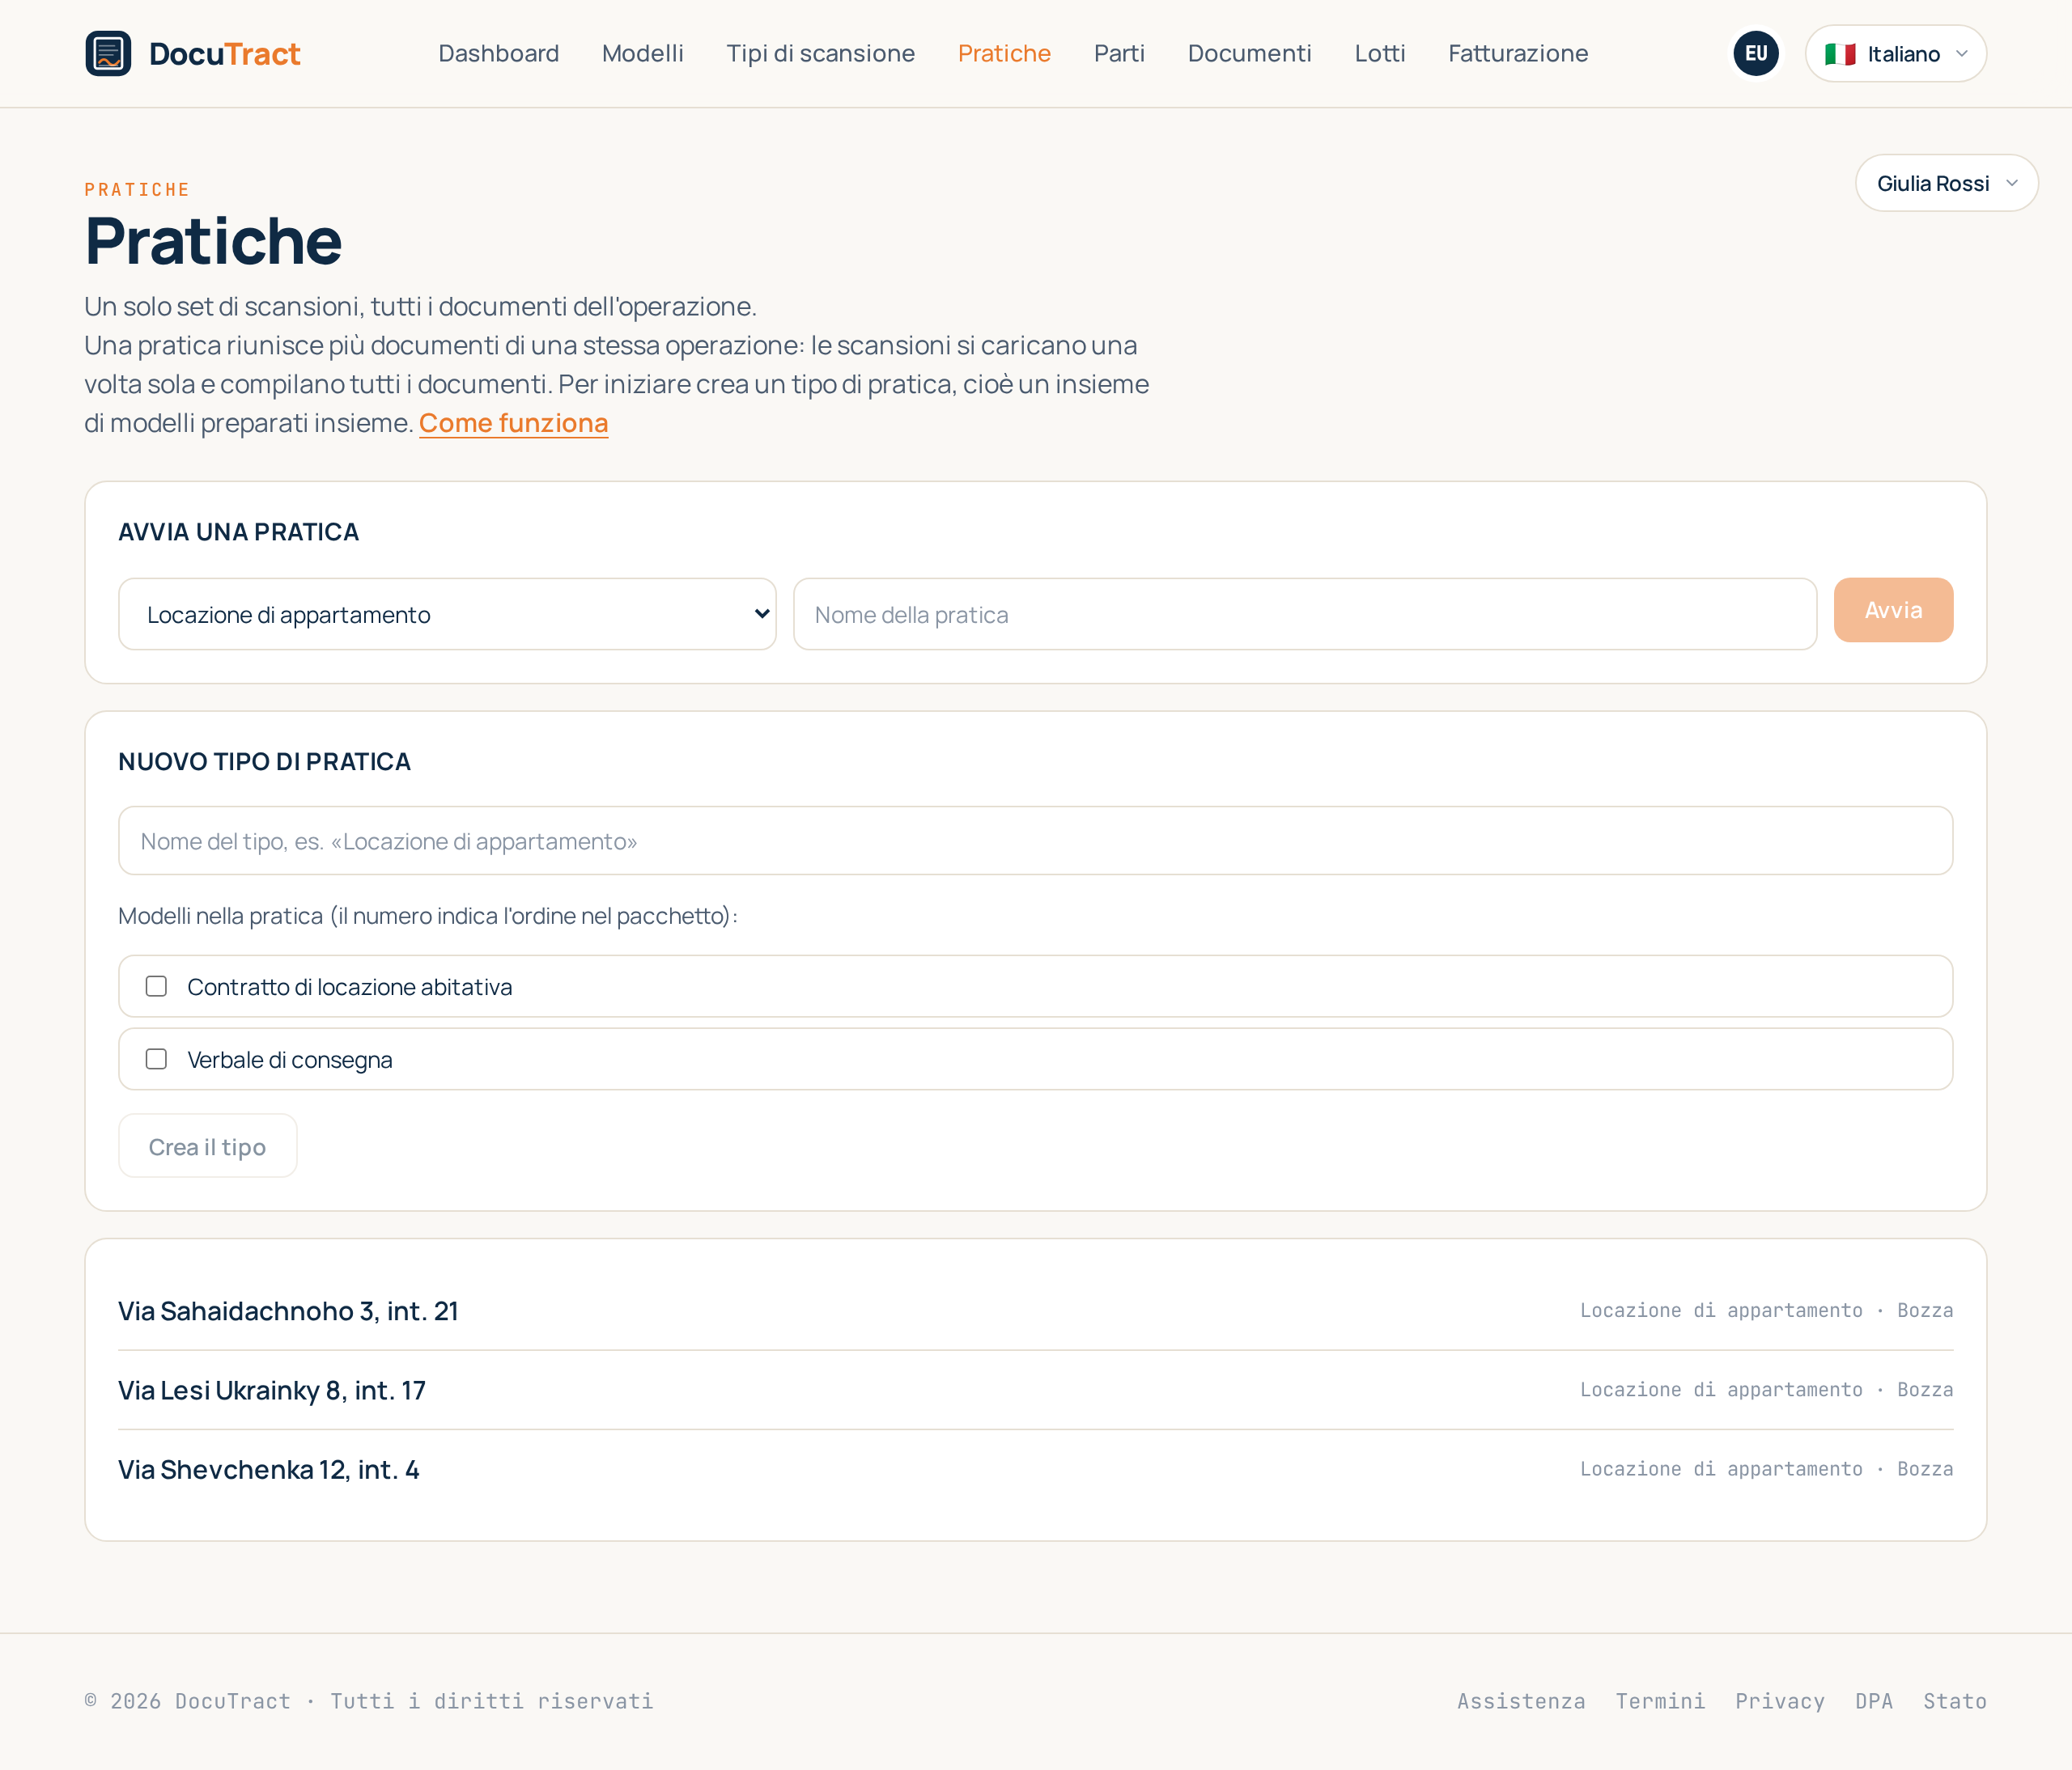Click Bozza status of Via Sahaidachnoho row
The width and height of the screenshot is (2072, 1770).
[x=1924, y=1311]
